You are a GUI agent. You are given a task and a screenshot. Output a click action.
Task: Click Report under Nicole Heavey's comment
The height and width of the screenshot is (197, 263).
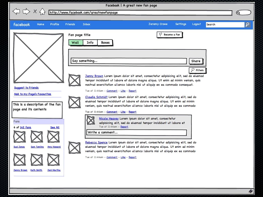[124, 127]
